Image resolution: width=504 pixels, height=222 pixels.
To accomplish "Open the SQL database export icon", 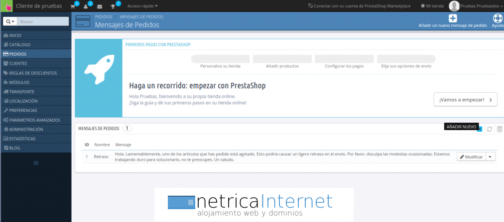I will coord(500,129).
